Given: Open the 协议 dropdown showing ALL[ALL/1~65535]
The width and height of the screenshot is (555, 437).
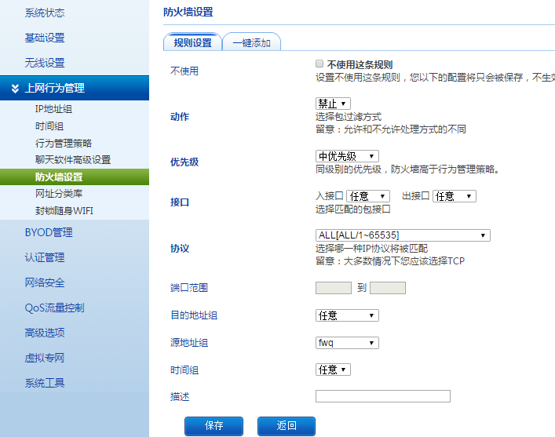Looking at the screenshot, I should pyautogui.click(x=403, y=235).
